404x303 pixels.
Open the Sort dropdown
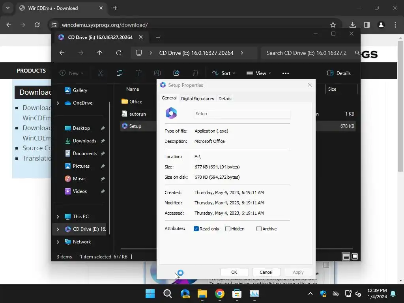coord(224,73)
